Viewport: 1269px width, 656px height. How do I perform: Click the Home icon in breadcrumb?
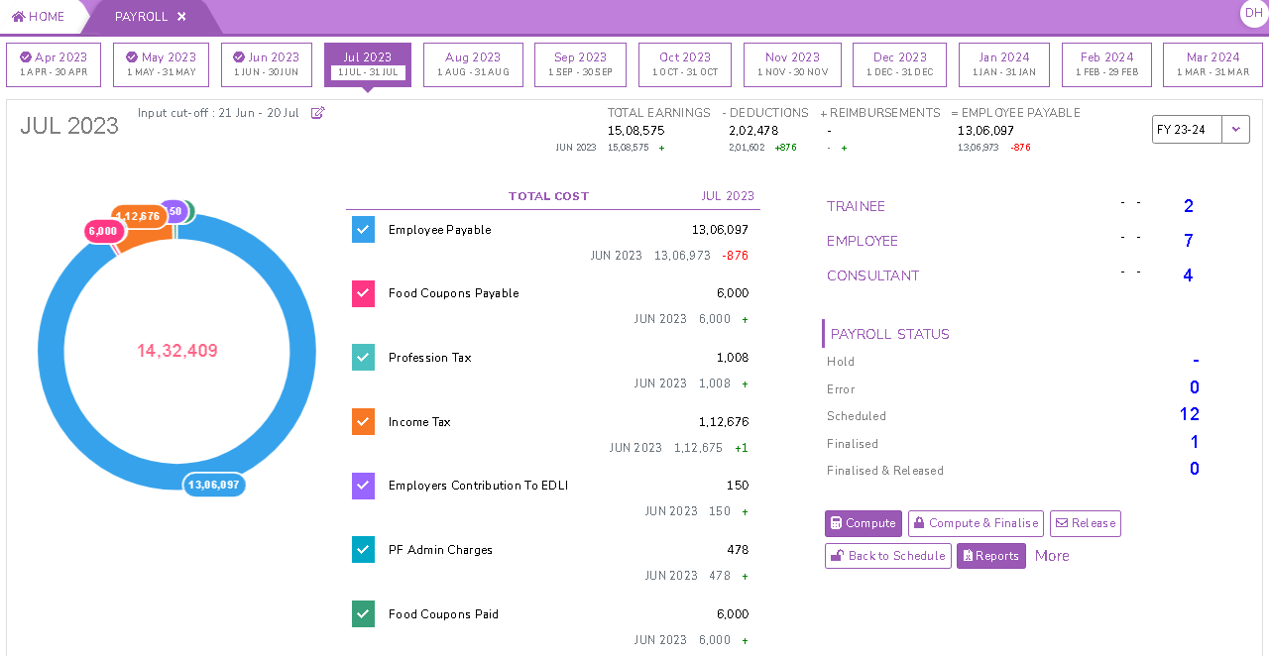point(19,17)
